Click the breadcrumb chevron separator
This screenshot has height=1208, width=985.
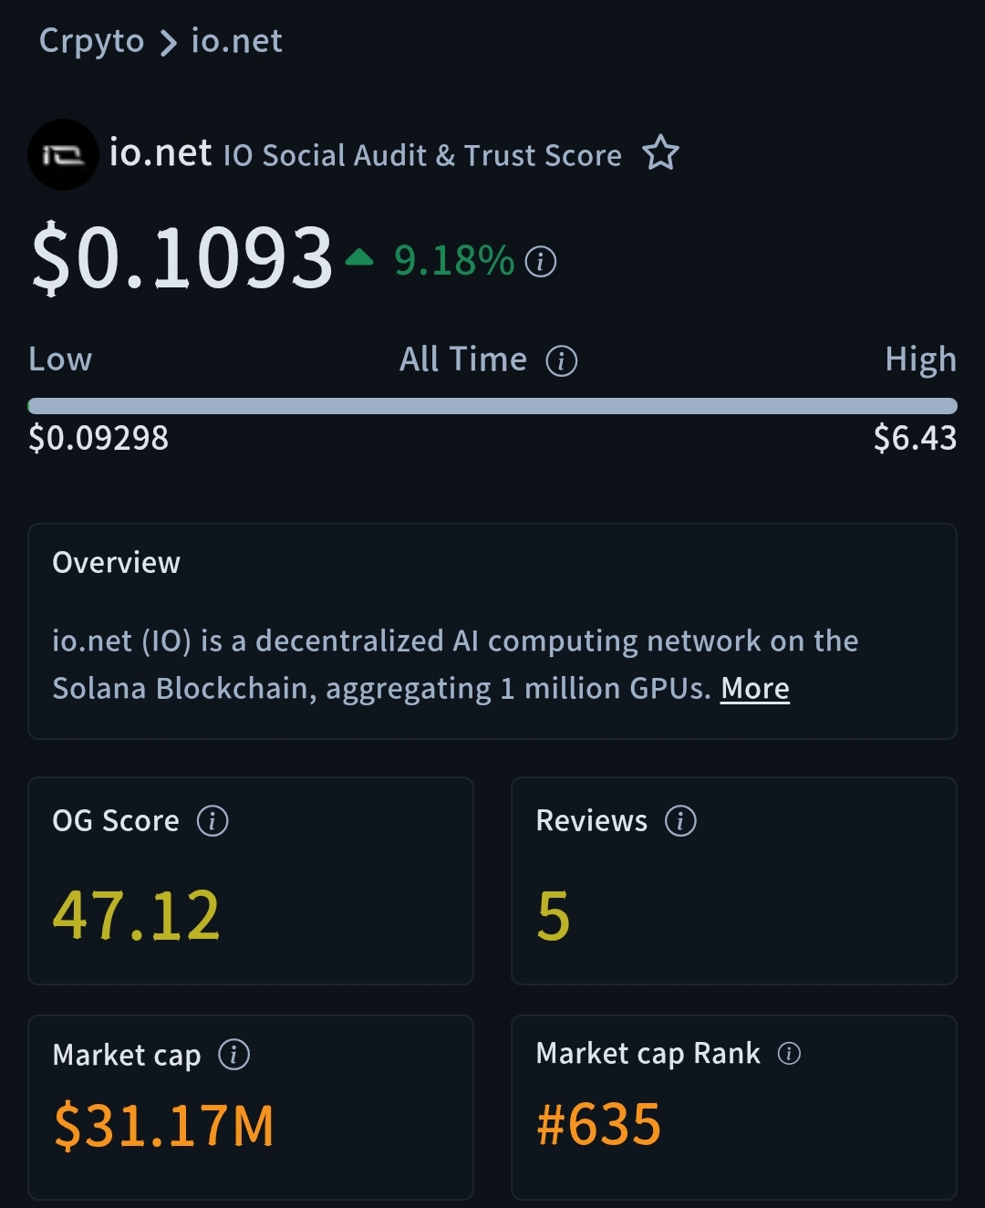pyautogui.click(x=168, y=42)
